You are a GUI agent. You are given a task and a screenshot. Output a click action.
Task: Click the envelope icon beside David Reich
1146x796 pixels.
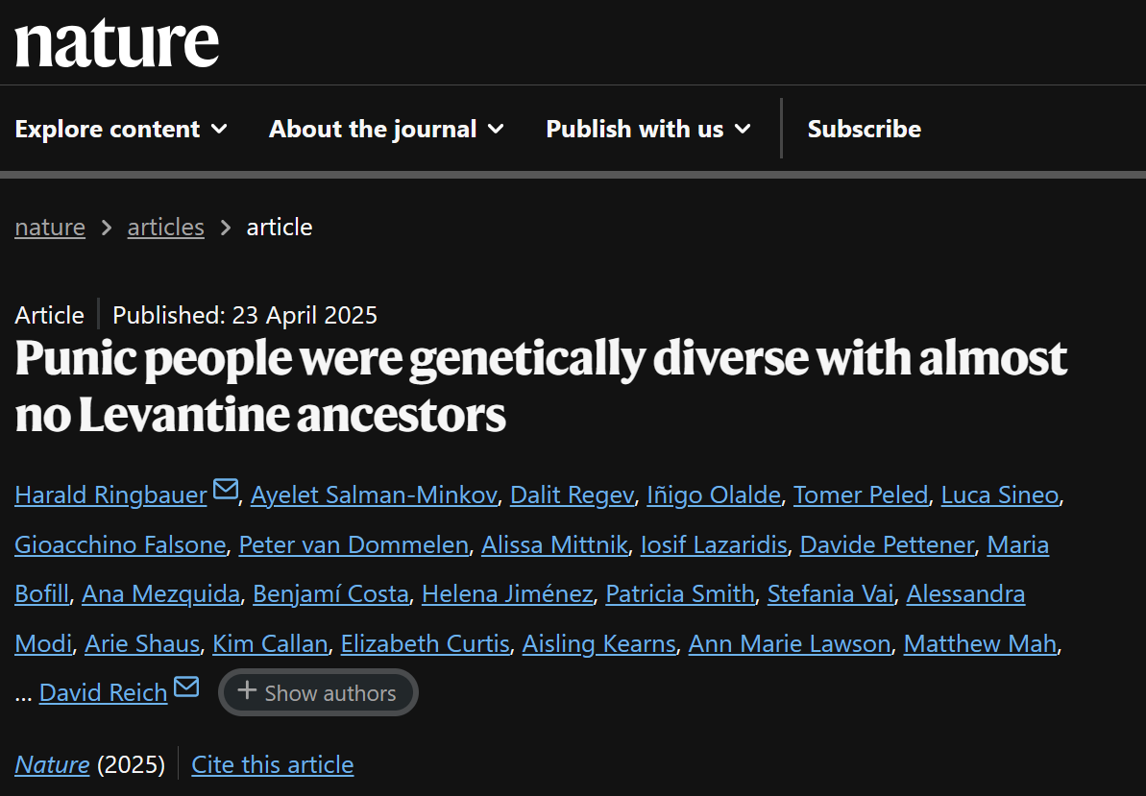click(186, 687)
